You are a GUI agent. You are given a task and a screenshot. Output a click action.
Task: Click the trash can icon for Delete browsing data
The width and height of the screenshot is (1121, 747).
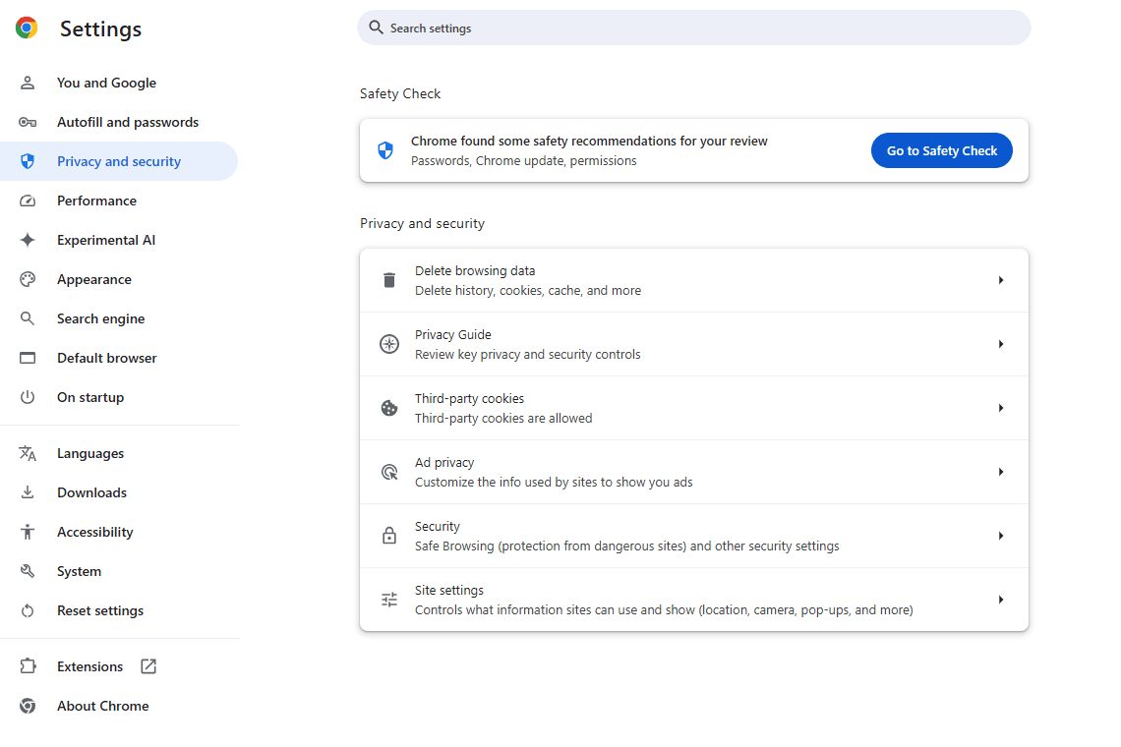tap(389, 280)
